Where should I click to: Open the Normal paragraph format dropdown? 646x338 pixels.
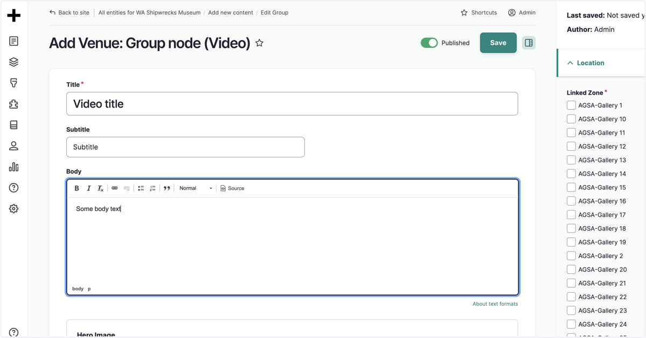pyautogui.click(x=195, y=188)
